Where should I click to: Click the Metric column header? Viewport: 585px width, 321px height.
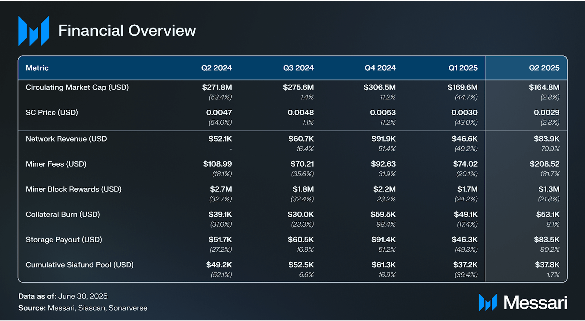point(37,68)
